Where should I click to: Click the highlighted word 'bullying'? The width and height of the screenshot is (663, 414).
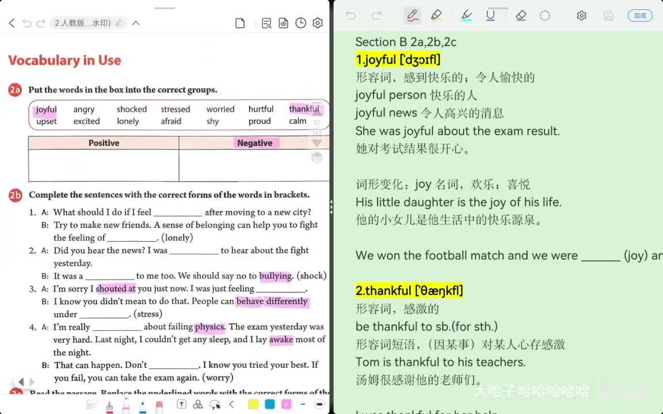(x=276, y=276)
